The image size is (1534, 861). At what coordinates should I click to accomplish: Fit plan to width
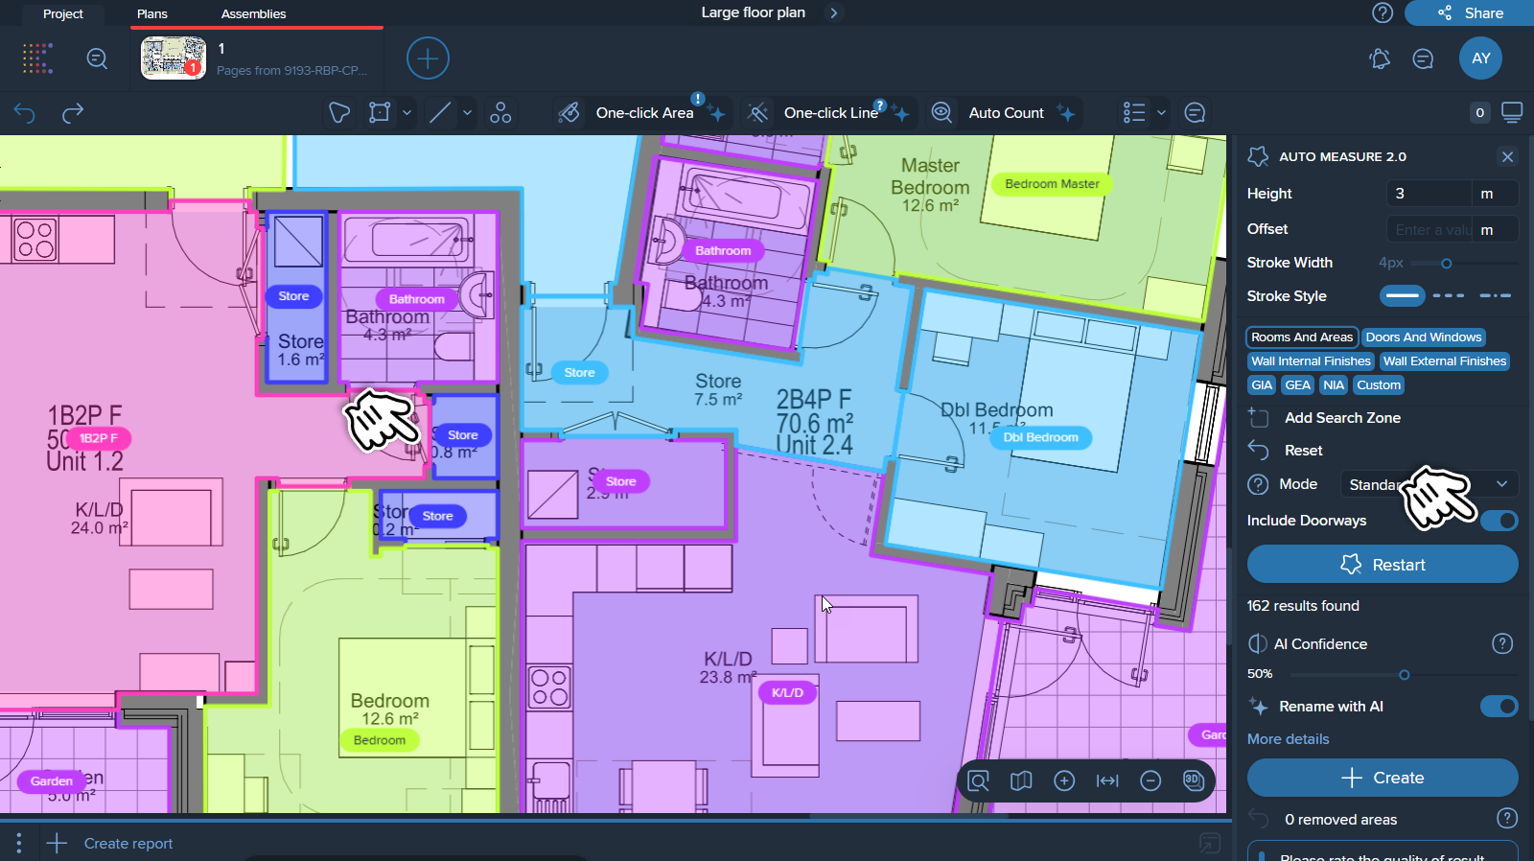(1107, 780)
